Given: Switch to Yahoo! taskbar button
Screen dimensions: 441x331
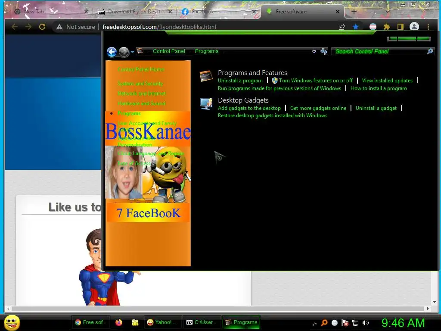Looking at the screenshot, I should [x=162, y=322].
